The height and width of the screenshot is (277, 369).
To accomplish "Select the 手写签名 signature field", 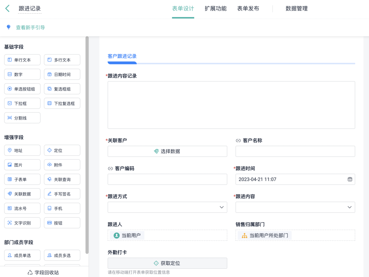I will click(62, 194).
